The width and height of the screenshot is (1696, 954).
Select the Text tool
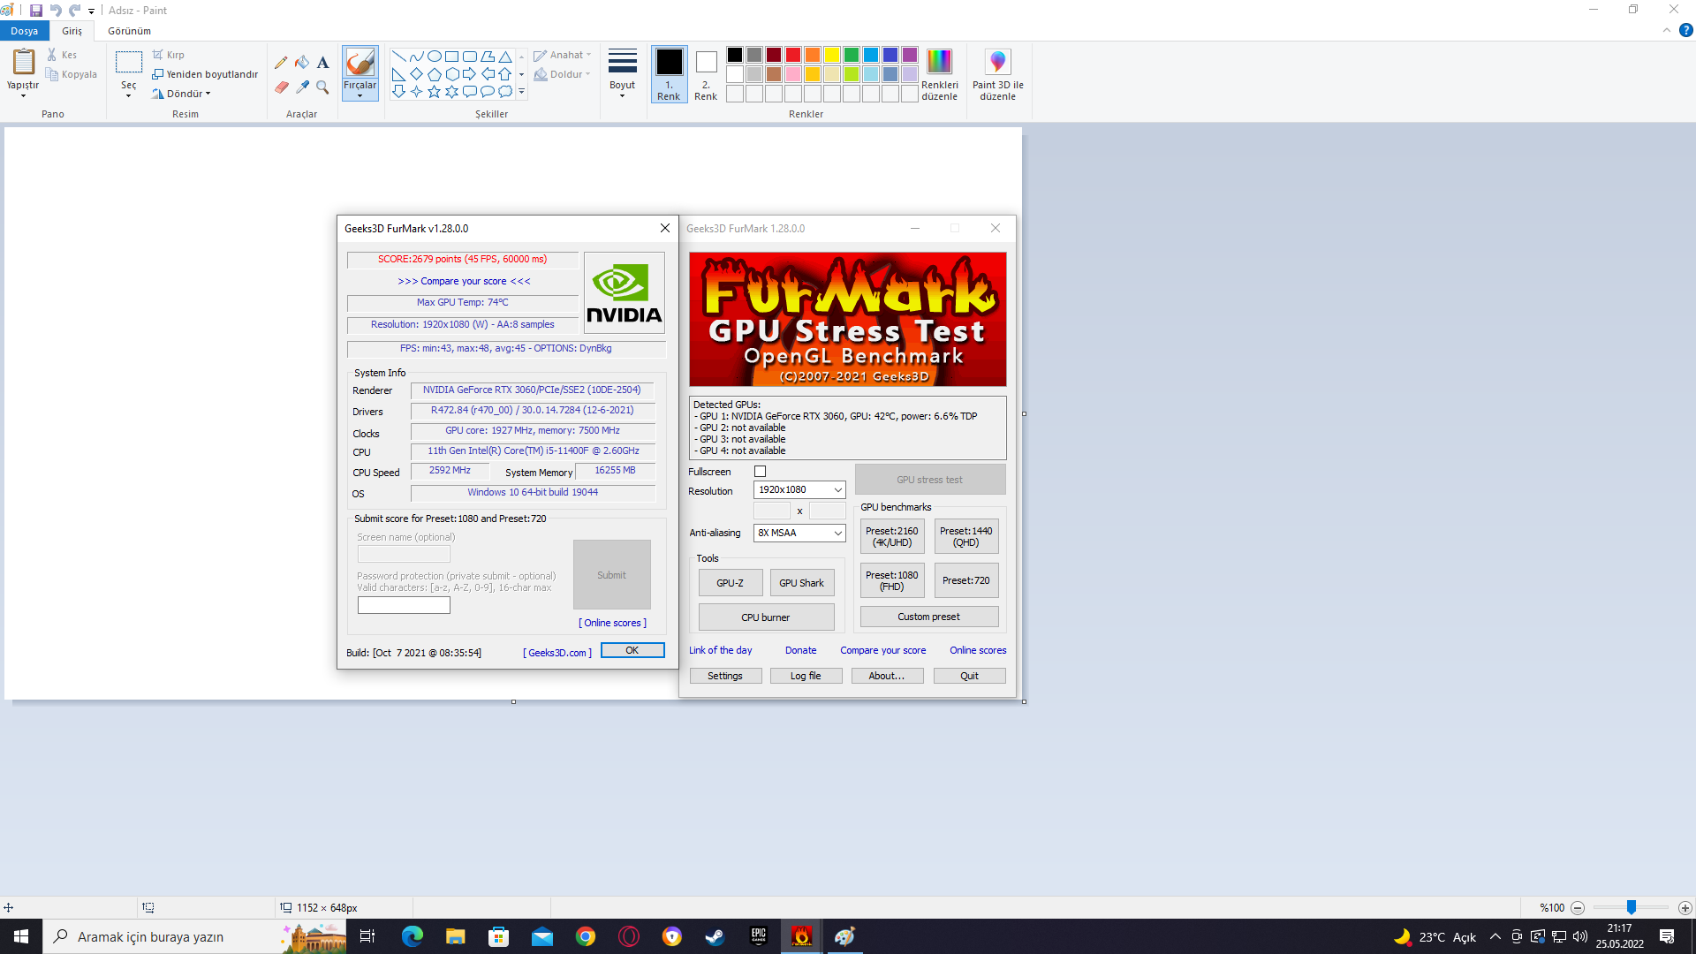pos(322,63)
